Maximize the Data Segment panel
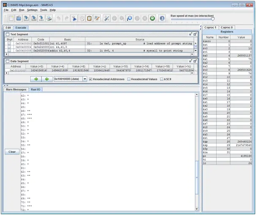256x215 pixels. tap(195, 61)
